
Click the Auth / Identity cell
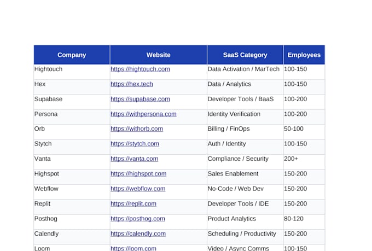point(245,147)
